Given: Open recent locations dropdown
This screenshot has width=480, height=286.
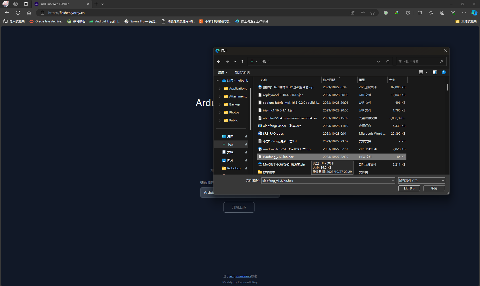Looking at the screenshot, I should coord(235,61).
